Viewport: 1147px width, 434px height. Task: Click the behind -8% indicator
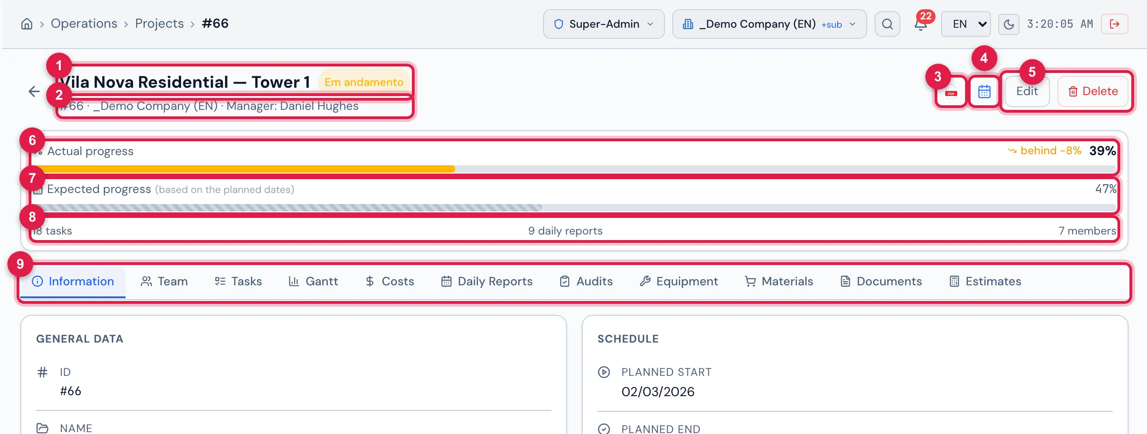(x=1044, y=151)
